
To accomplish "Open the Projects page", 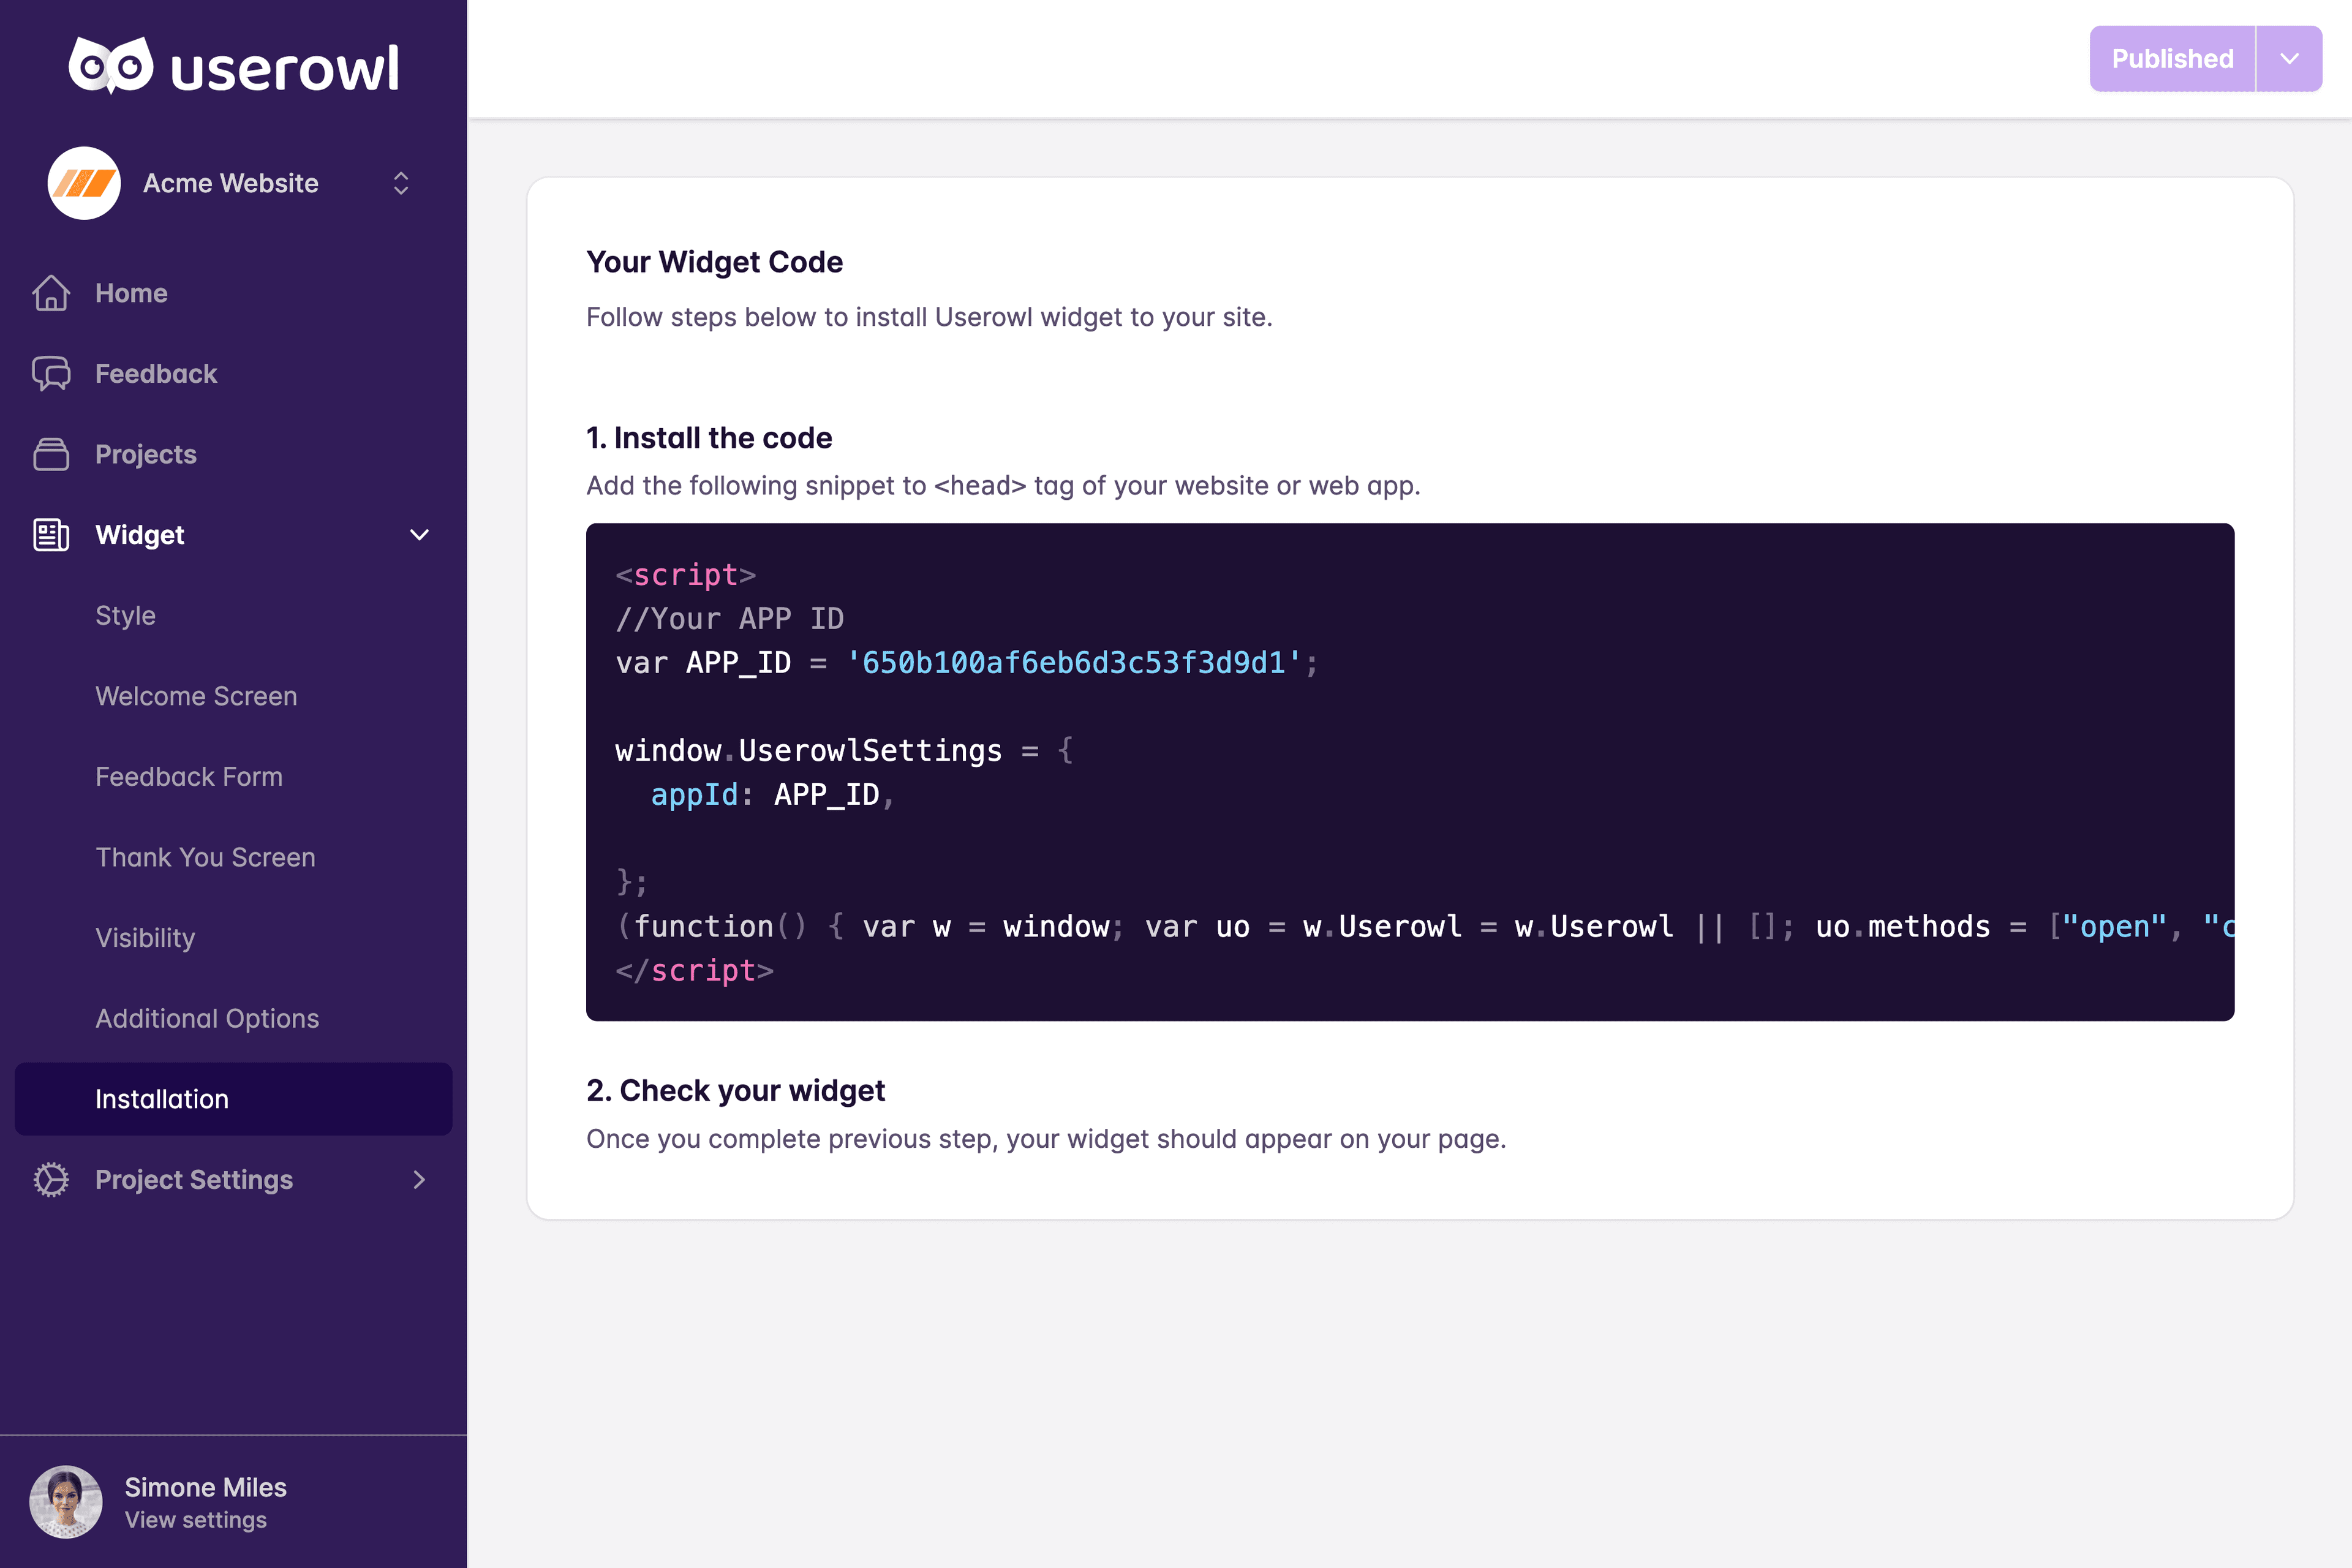I will 146,454.
